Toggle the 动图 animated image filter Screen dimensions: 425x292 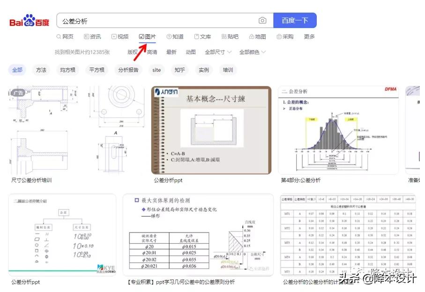(x=191, y=52)
